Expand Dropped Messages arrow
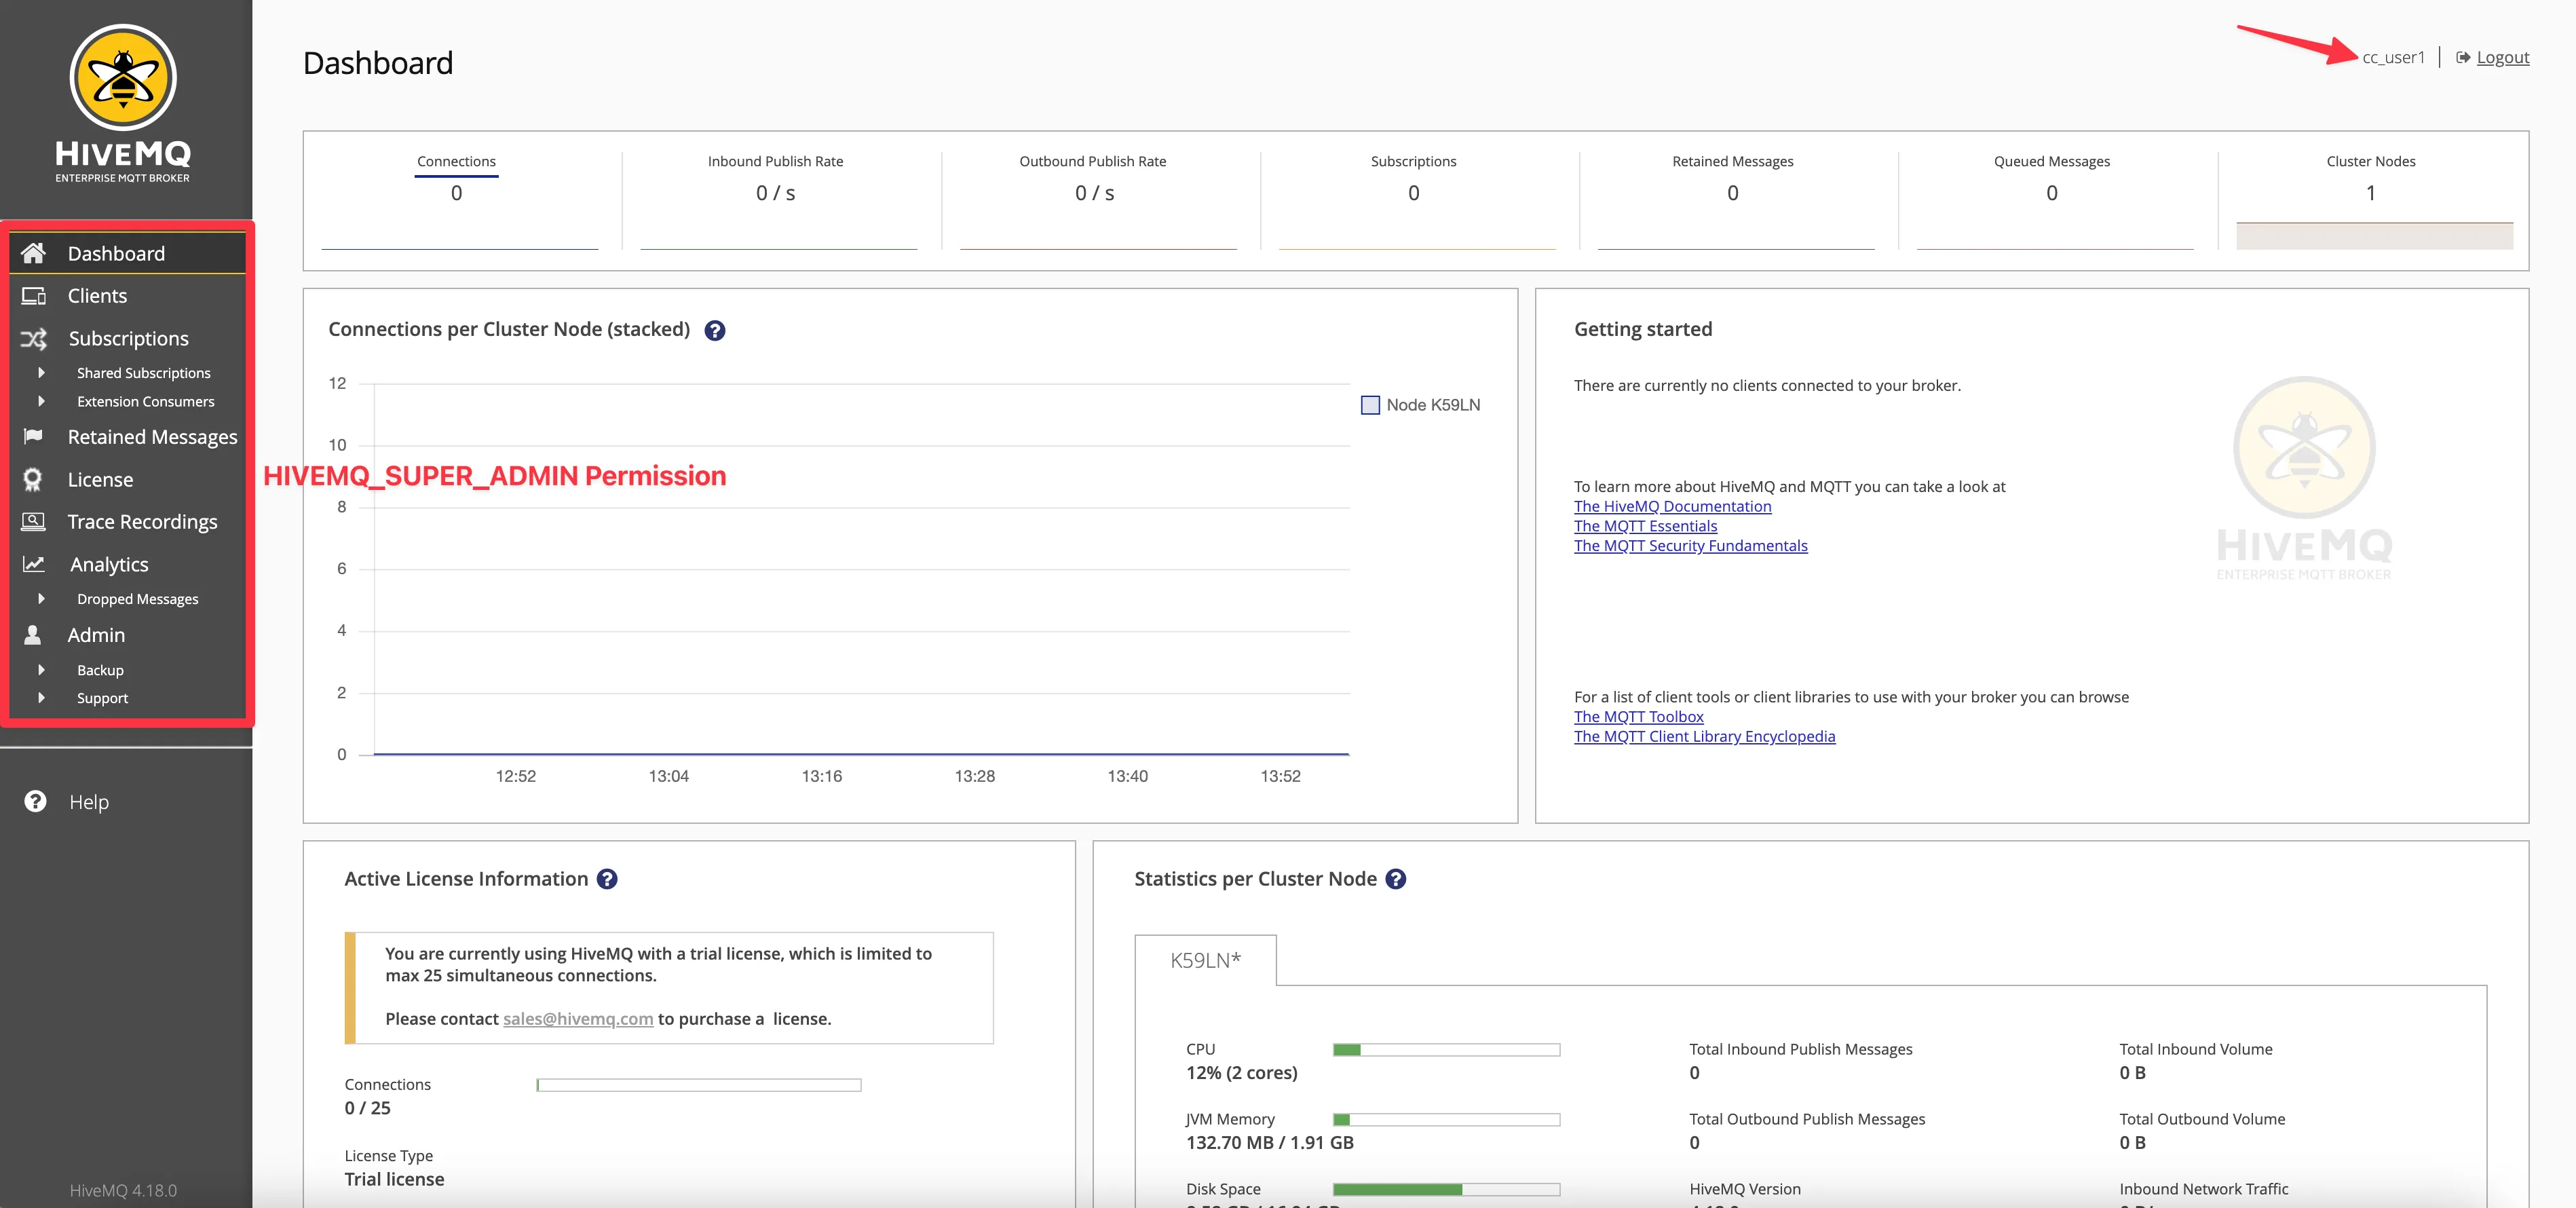The width and height of the screenshot is (2576, 1208). click(x=41, y=598)
